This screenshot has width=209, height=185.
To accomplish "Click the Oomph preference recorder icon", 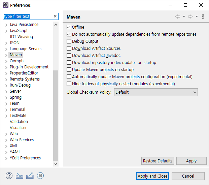I will [40, 176].
